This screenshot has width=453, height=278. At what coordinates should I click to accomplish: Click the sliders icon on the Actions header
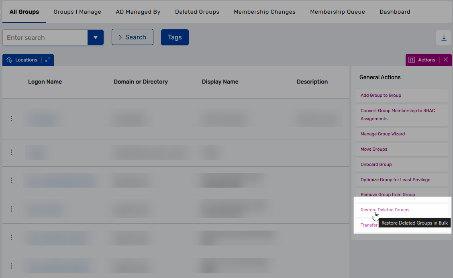click(x=411, y=59)
